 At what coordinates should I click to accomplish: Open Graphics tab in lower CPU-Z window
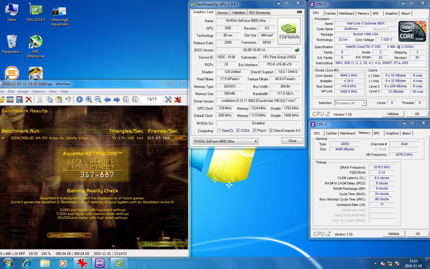click(x=392, y=133)
